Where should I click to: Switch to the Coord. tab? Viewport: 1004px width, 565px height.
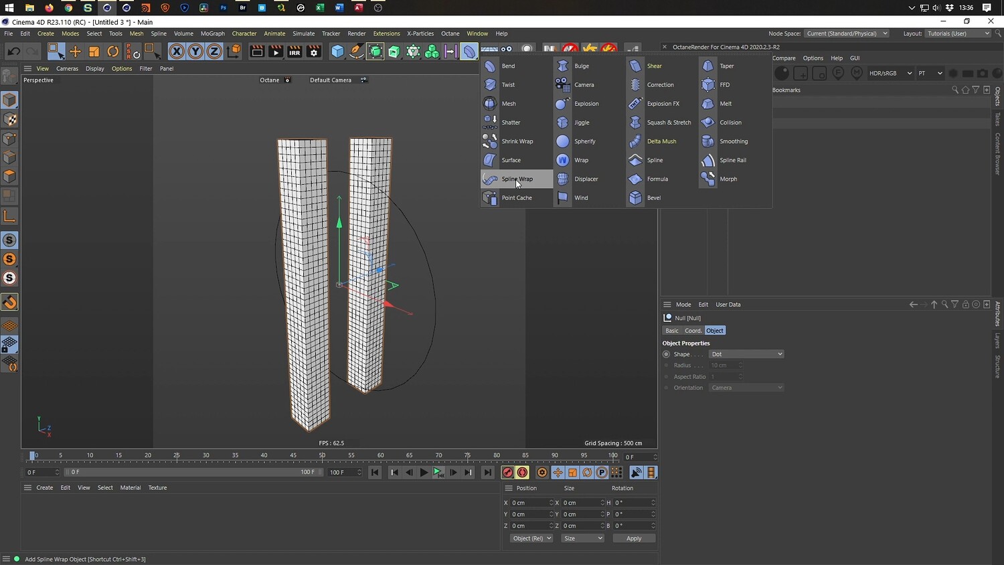[x=693, y=331]
